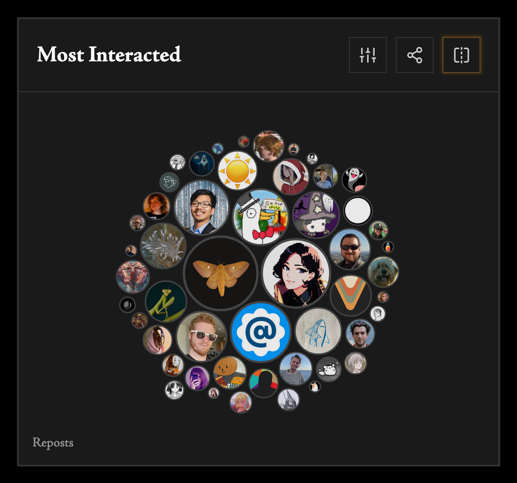Open the yellow sun avatar

click(237, 171)
